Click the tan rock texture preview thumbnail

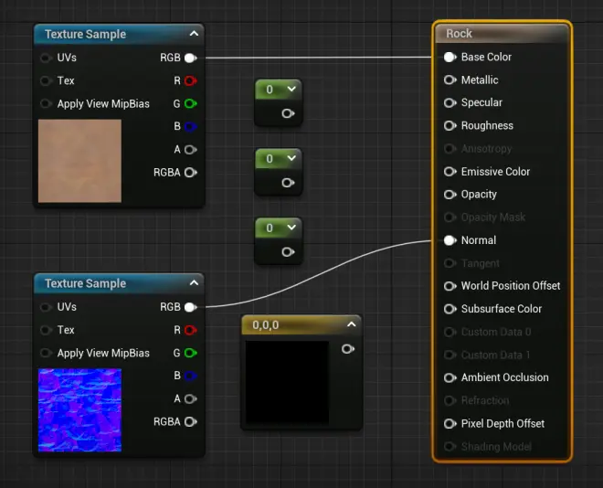(79, 161)
